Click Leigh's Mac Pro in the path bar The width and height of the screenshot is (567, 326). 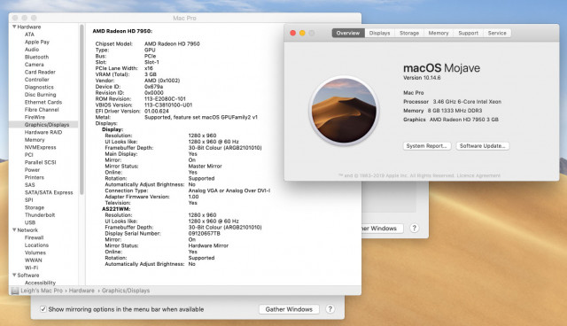click(x=42, y=291)
